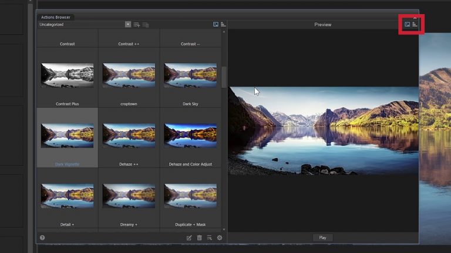This screenshot has width=451, height=253.
Task: Delete selected action with trash icon
Action: click(x=199, y=238)
